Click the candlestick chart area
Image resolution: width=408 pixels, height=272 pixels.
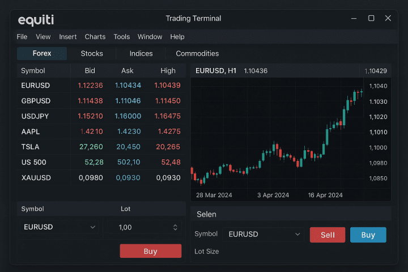click(277, 134)
